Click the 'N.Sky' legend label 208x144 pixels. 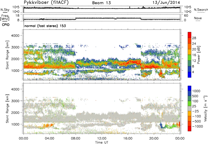coord(5,10)
